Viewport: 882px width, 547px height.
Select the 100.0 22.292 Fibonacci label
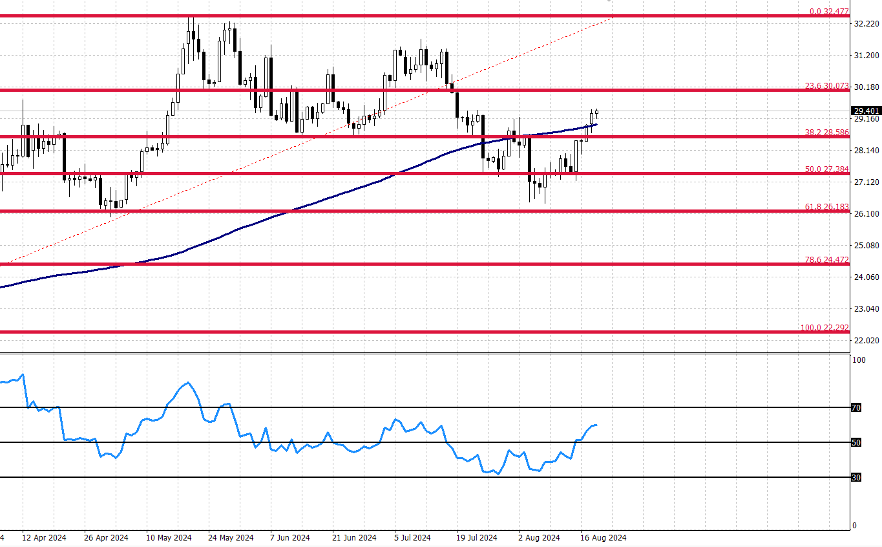click(824, 327)
